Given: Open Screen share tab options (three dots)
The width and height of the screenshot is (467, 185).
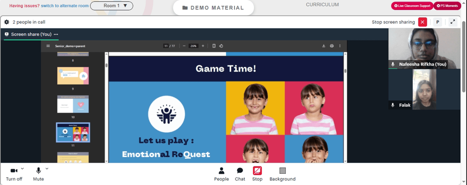Looking at the screenshot, I should (56, 34).
